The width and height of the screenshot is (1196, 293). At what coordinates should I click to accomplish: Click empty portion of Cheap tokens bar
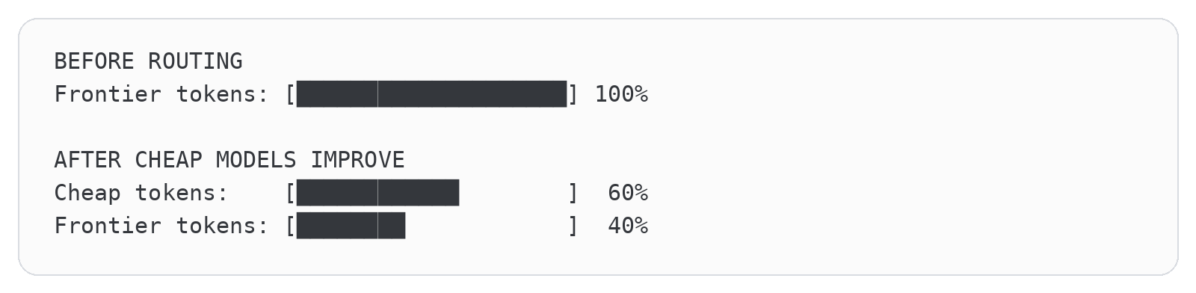[x=513, y=193]
